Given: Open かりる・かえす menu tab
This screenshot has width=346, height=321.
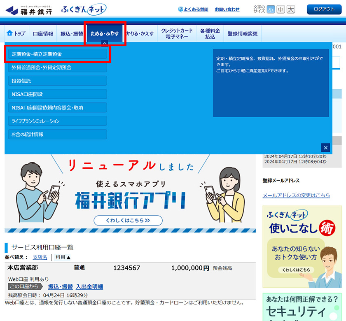Looking at the screenshot, I should click(x=140, y=33).
